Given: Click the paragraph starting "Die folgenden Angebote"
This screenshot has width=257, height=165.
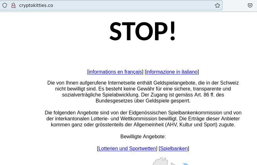Looking at the screenshot, I should (143, 119).
